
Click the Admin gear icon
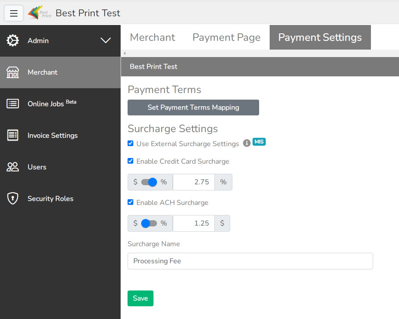pos(13,40)
